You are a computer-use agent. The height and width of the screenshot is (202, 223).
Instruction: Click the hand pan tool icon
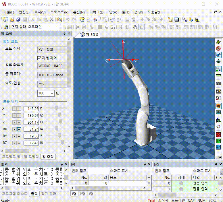[x=135, y=27]
